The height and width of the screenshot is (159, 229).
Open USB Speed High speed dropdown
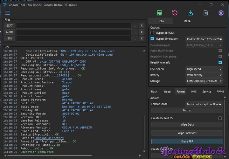(x=204, y=69)
